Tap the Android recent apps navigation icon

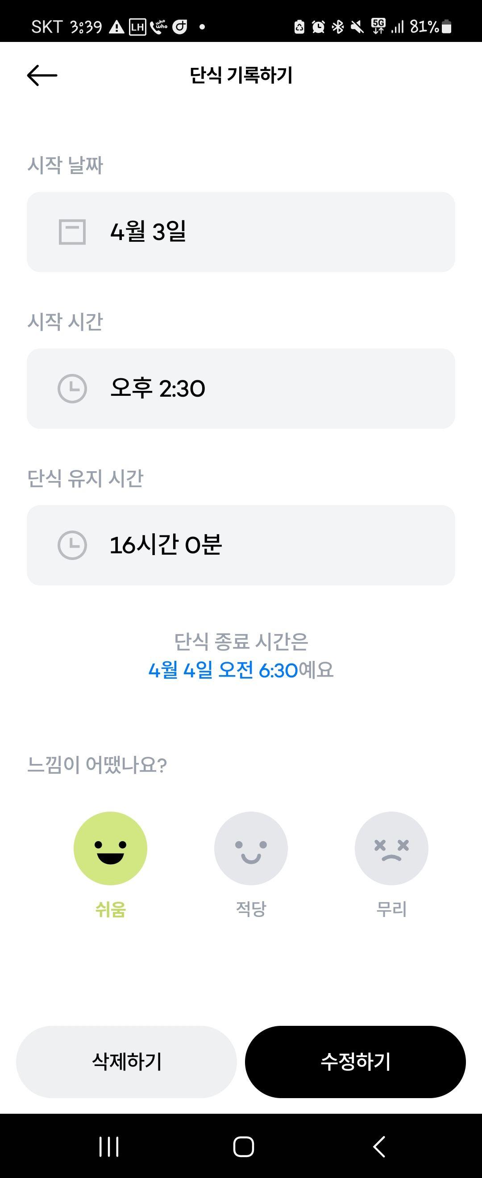click(x=109, y=1146)
